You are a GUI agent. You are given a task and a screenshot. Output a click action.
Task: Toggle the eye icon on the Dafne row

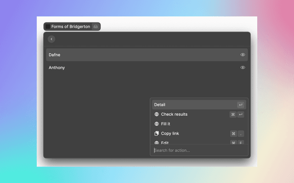[x=243, y=55]
